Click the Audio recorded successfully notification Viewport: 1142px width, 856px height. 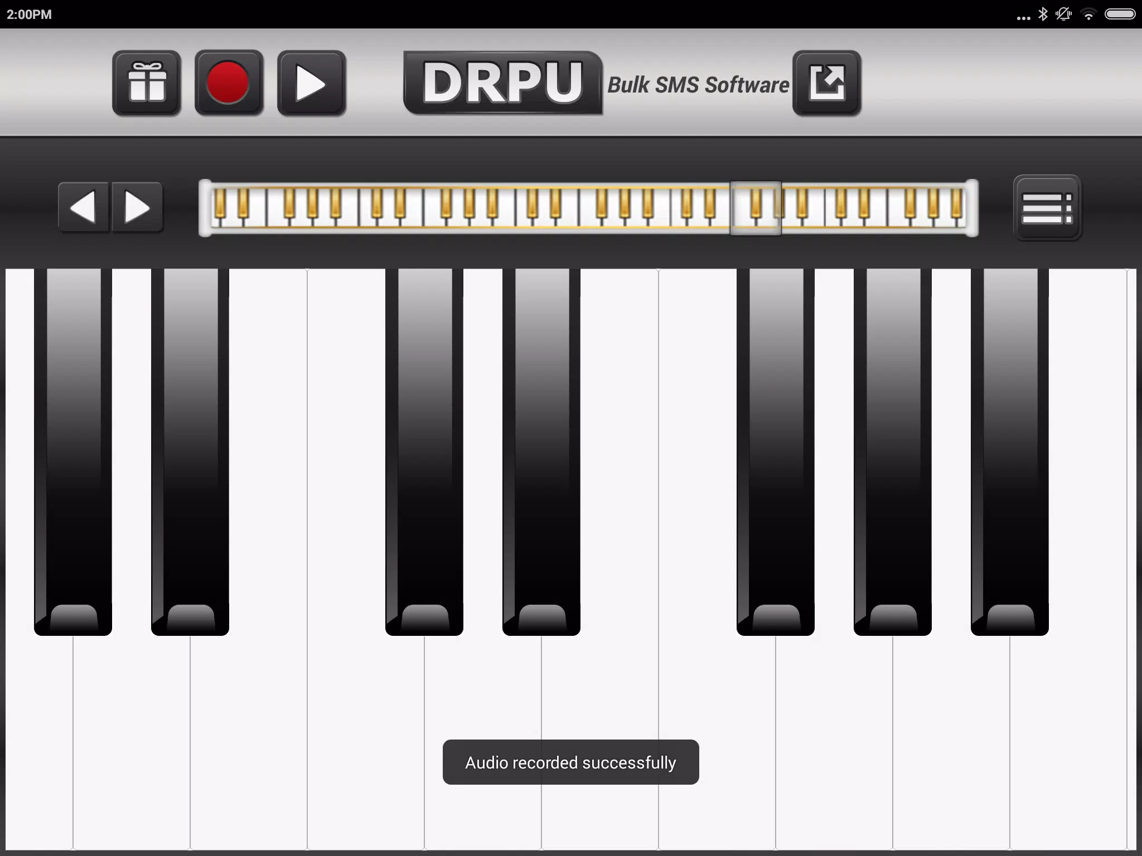[x=571, y=762]
